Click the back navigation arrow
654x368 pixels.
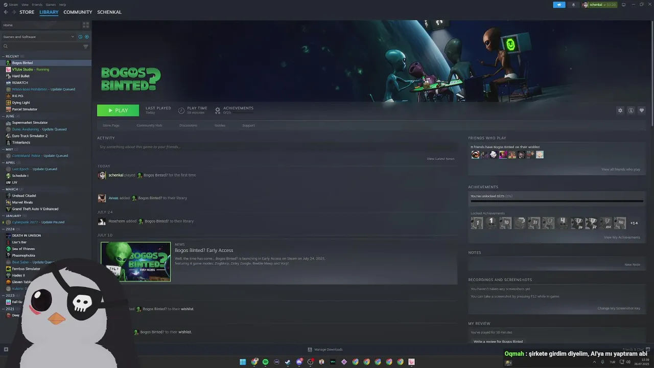click(6, 12)
